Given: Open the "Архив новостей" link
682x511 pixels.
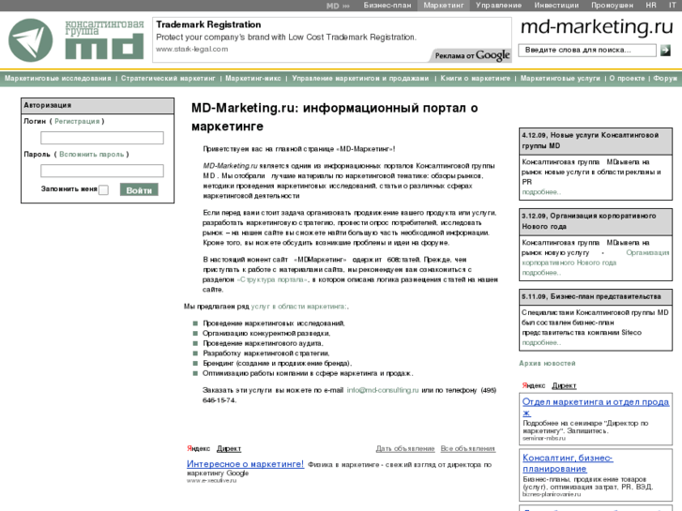Looking at the screenshot, I should (547, 363).
